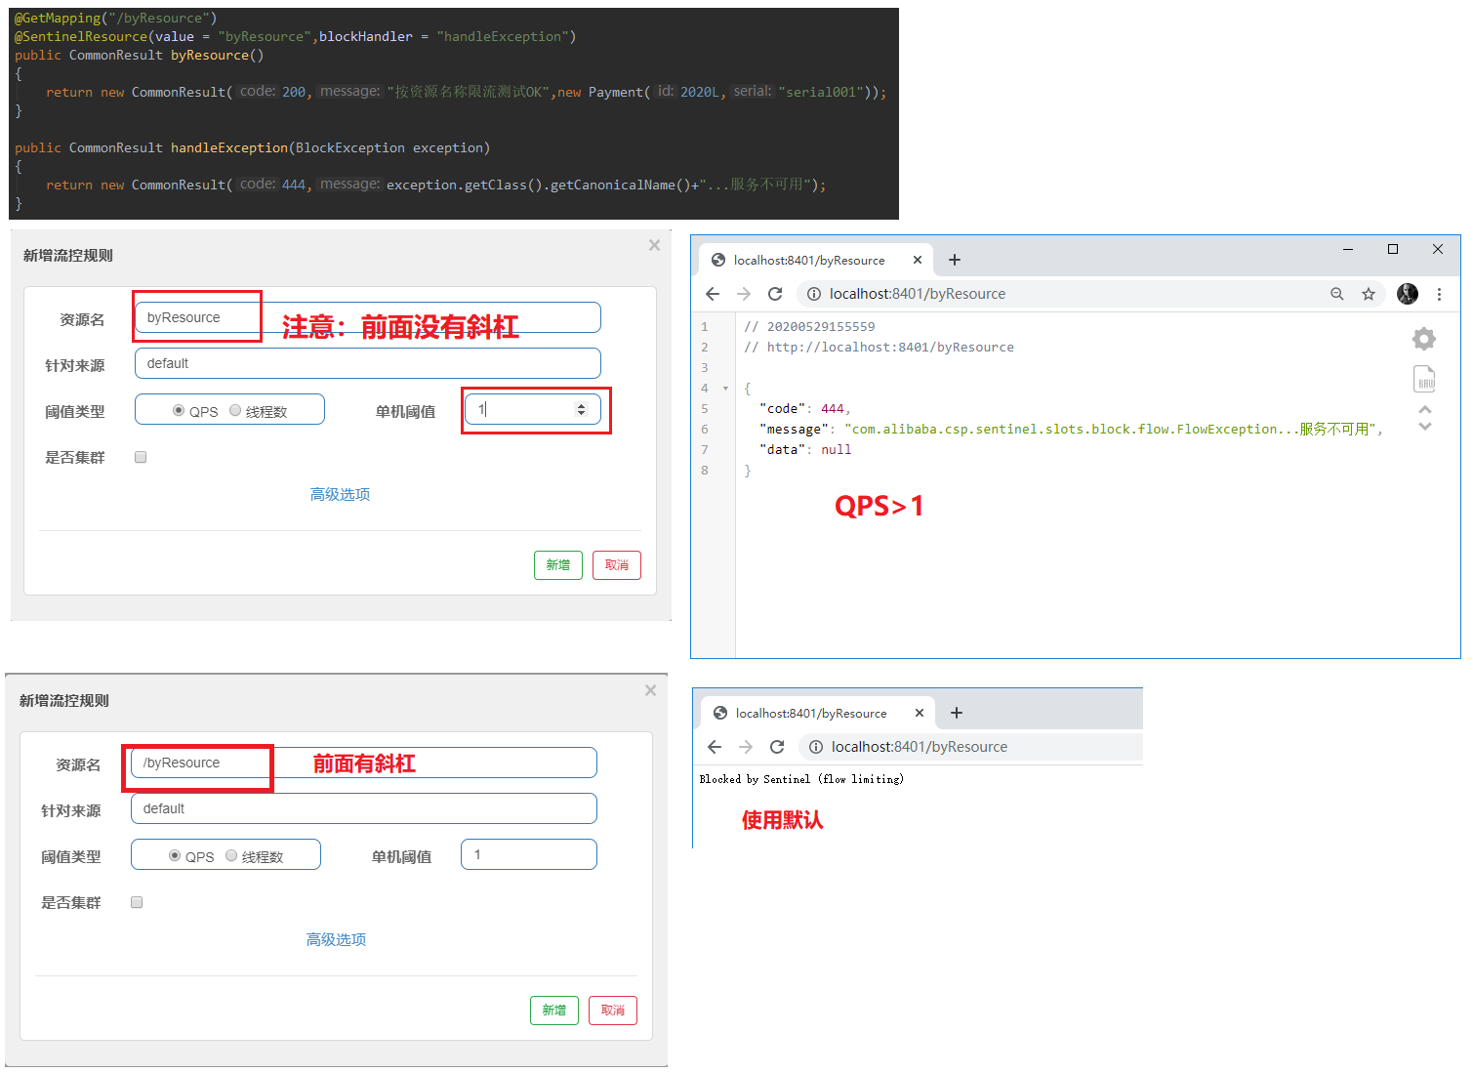Viewport: 1473px width, 1073px height.
Task: Click the forward arrow in upper browser window
Action: click(x=744, y=294)
